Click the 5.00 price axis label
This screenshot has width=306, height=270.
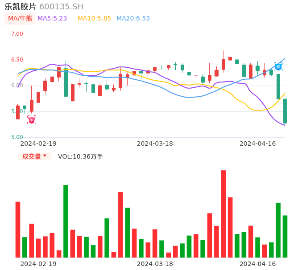click(x=17, y=137)
